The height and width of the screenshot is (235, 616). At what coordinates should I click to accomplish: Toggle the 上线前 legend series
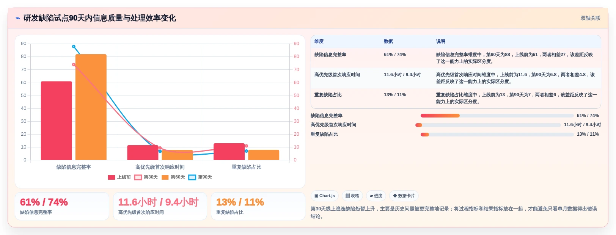[x=119, y=177]
